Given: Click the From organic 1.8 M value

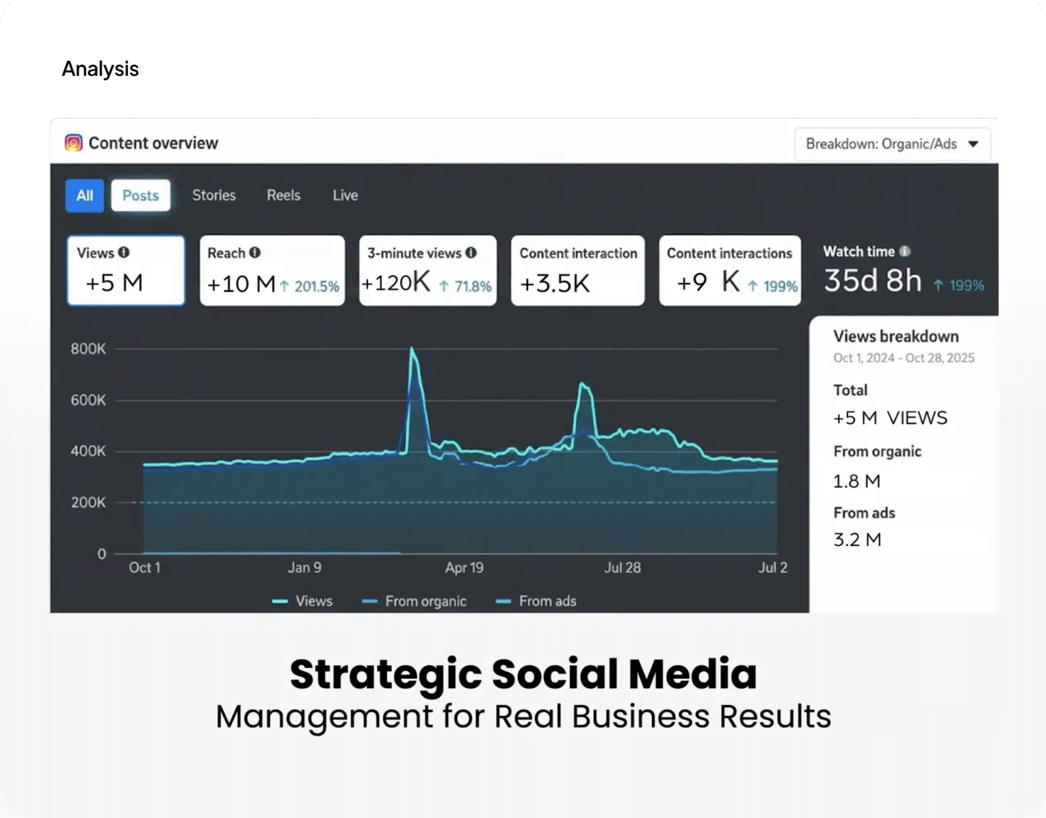Looking at the screenshot, I should (856, 482).
